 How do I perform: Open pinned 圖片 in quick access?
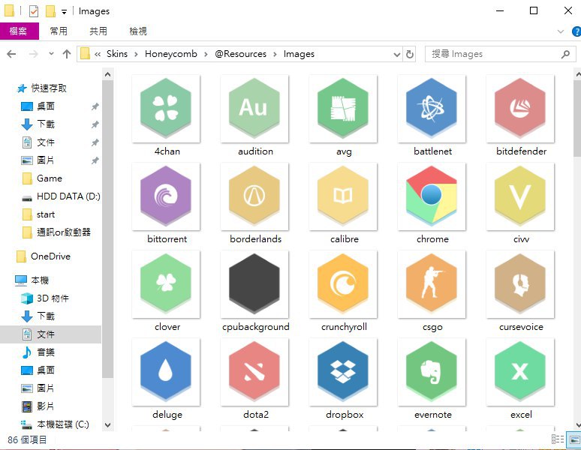46,160
